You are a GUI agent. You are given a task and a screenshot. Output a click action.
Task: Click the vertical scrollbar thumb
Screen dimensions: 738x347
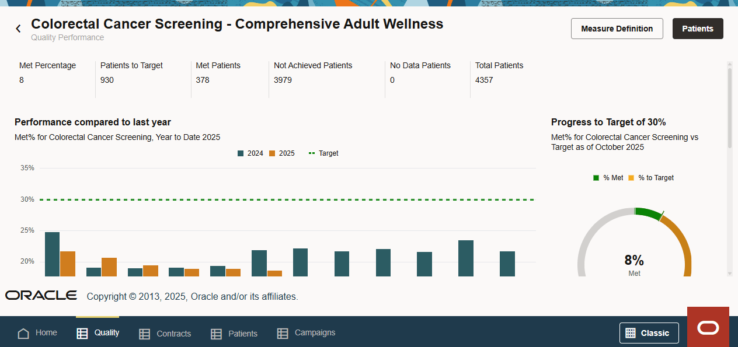[729, 108]
